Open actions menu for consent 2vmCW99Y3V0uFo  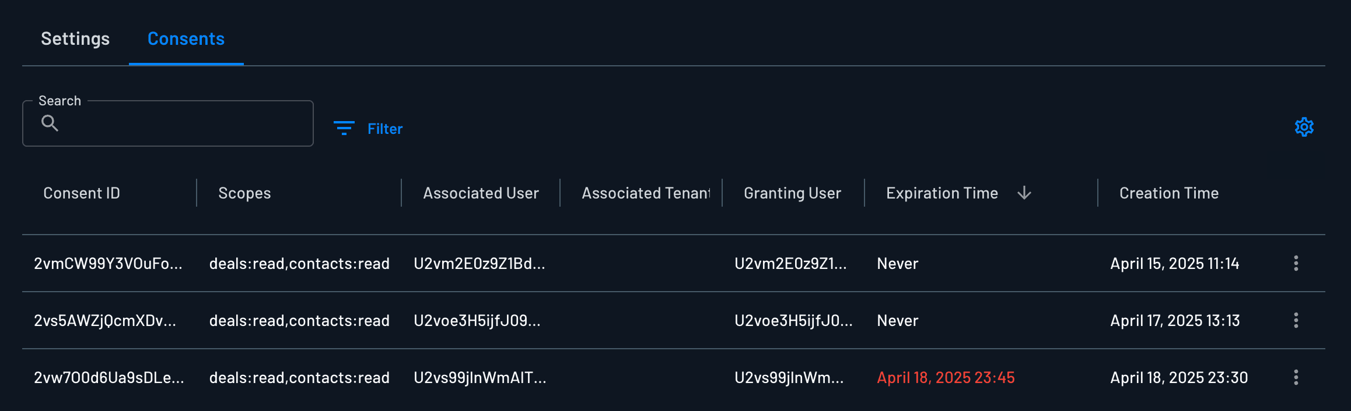[1295, 263]
